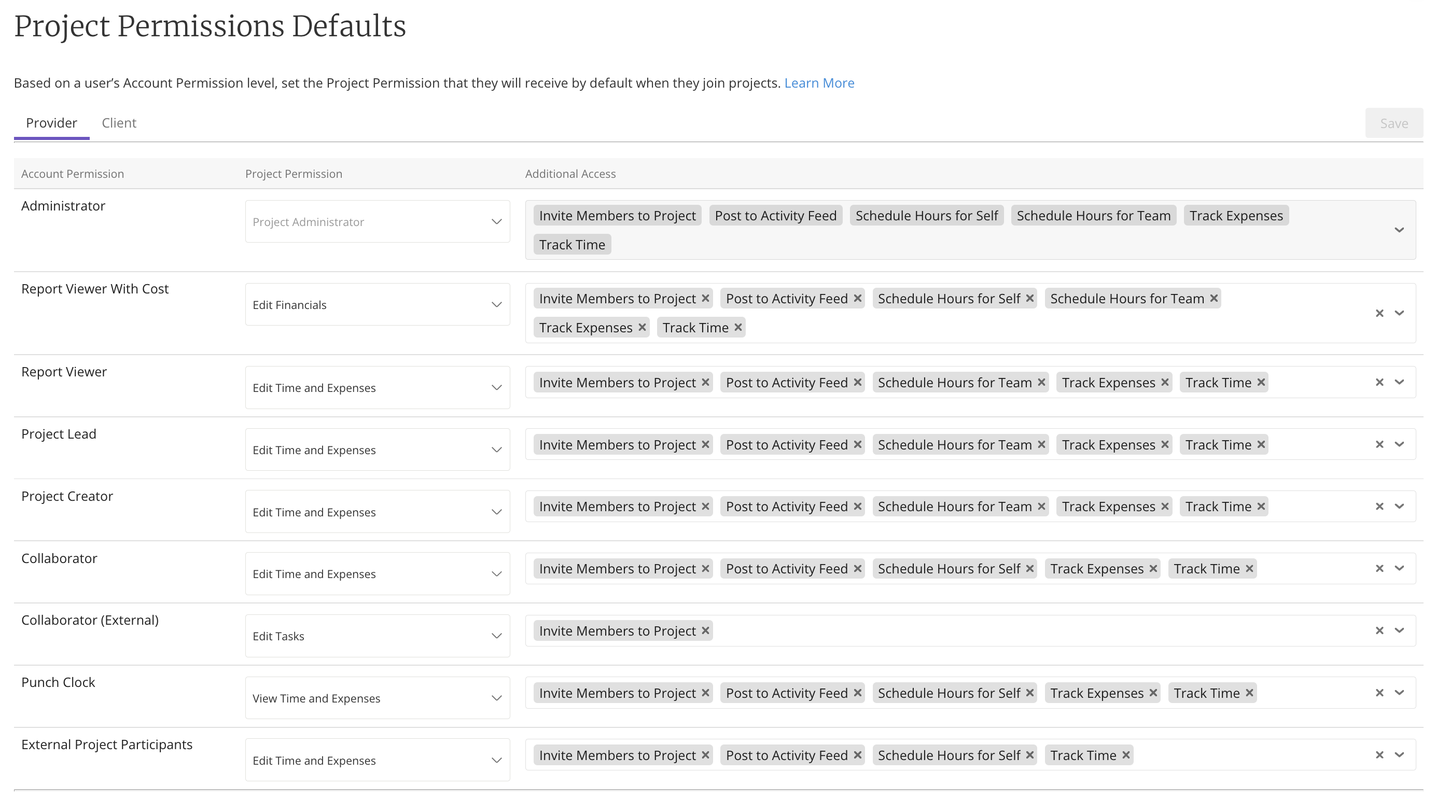Image resolution: width=1436 pixels, height=801 pixels.
Task: Select the Provider tab
Action: [51, 123]
